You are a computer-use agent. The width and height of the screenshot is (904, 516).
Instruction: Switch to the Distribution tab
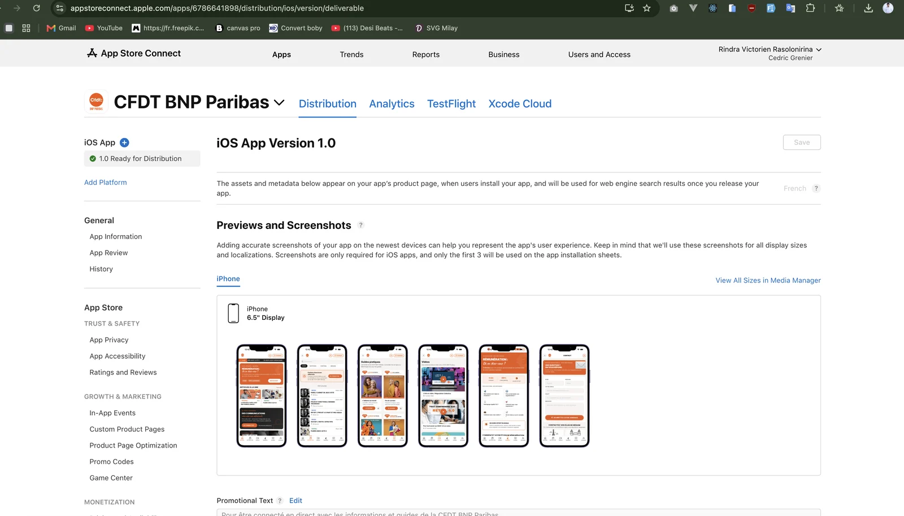coord(328,103)
